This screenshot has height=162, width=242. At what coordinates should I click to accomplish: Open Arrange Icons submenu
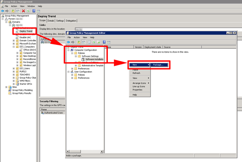pos(139,83)
